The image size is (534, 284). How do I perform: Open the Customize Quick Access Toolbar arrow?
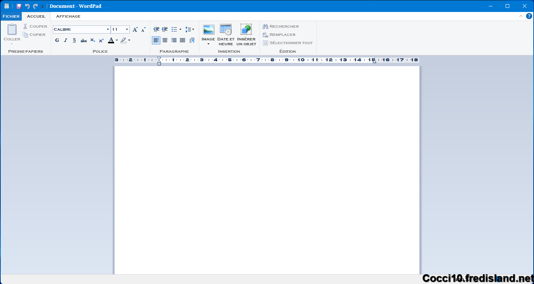[x=43, y=7]
